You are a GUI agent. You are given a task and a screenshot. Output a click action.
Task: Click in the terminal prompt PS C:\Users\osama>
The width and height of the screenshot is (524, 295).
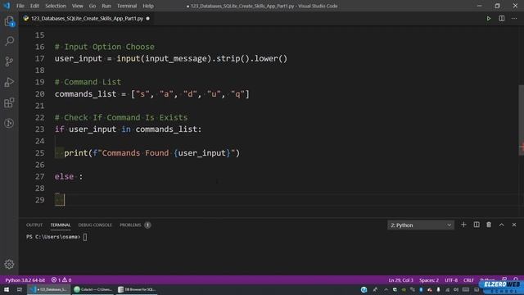pyautogui.click(x=53, y=237)
